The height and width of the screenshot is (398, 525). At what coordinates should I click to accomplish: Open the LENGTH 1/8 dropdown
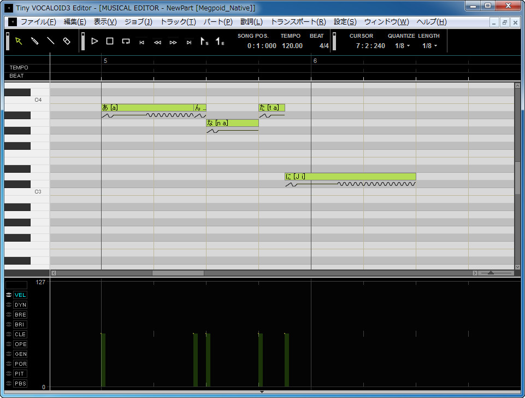click(429, 46)
